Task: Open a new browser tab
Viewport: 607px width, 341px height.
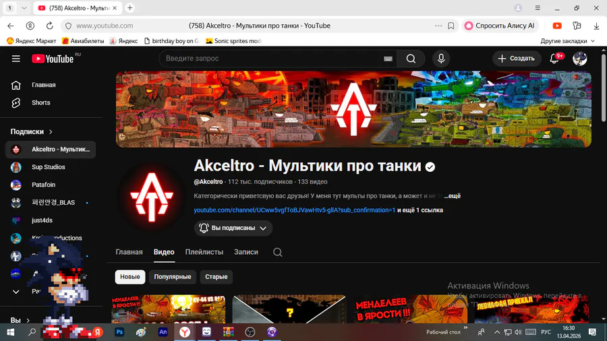Action: [x=130, y=7]
